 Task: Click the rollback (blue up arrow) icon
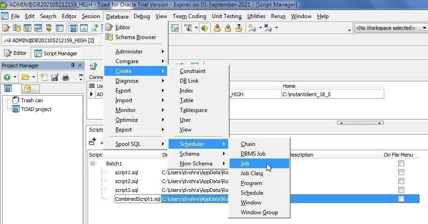pos(228,28)
